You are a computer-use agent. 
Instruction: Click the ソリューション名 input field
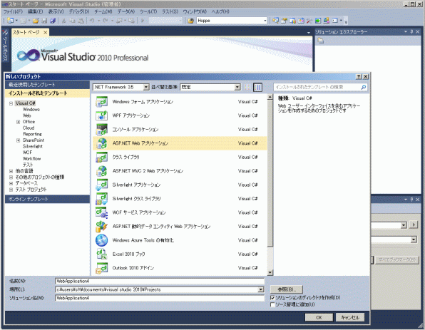[160, 298]
